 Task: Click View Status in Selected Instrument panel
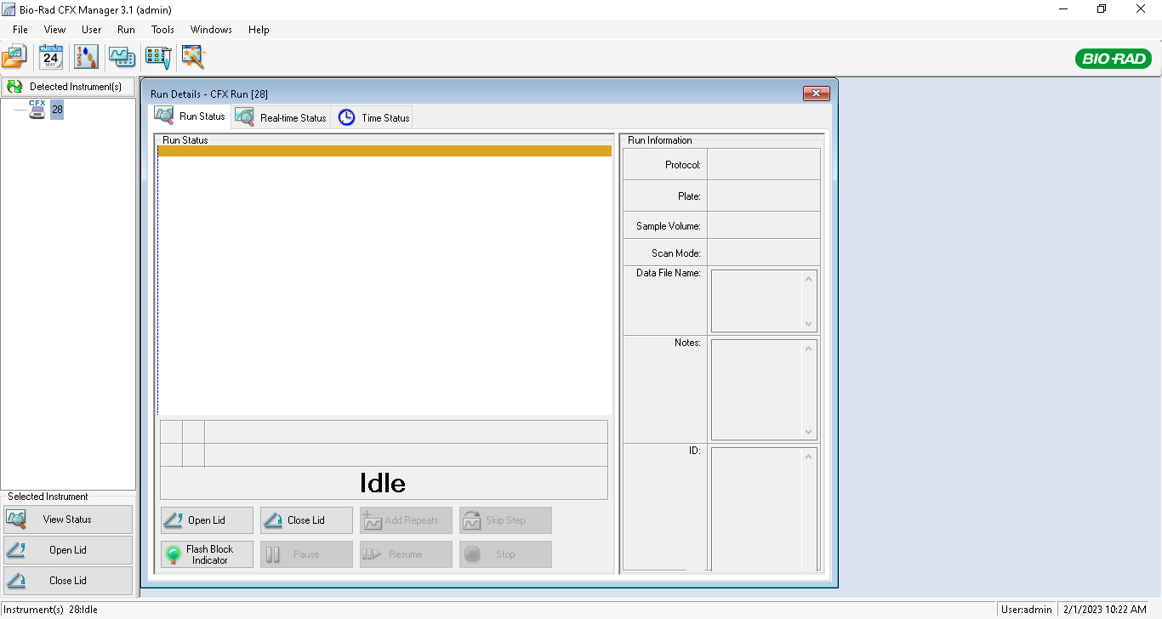(x=67, y=520)
